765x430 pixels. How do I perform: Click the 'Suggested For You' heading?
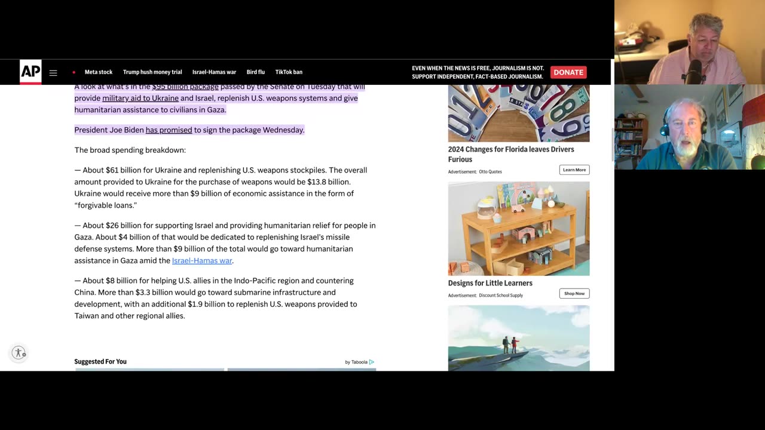click(100, 361)
